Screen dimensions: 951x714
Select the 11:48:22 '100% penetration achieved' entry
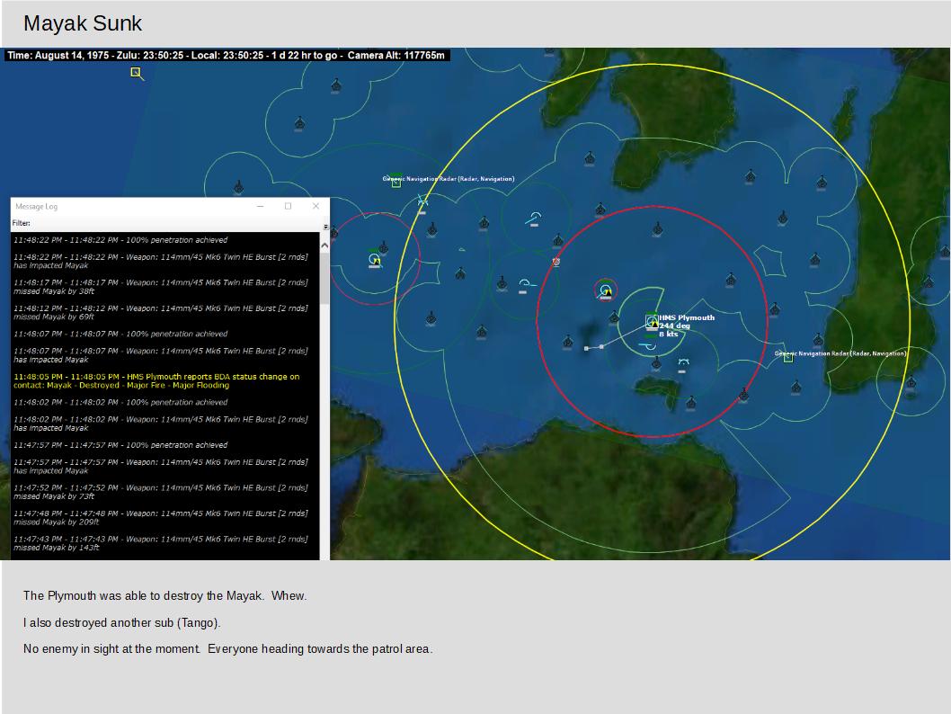pyautogui.click(x=120, y=240)
